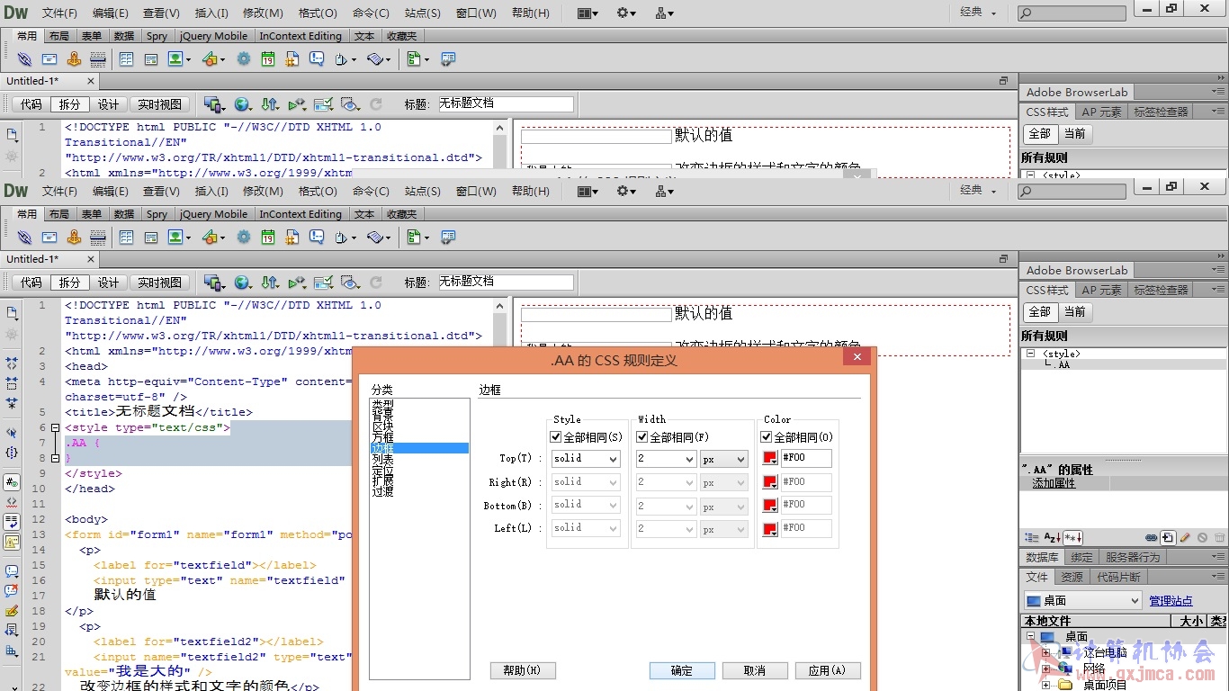Switch to the 代码片断 tab
Screen dimensions: 1229x691
1118,577
